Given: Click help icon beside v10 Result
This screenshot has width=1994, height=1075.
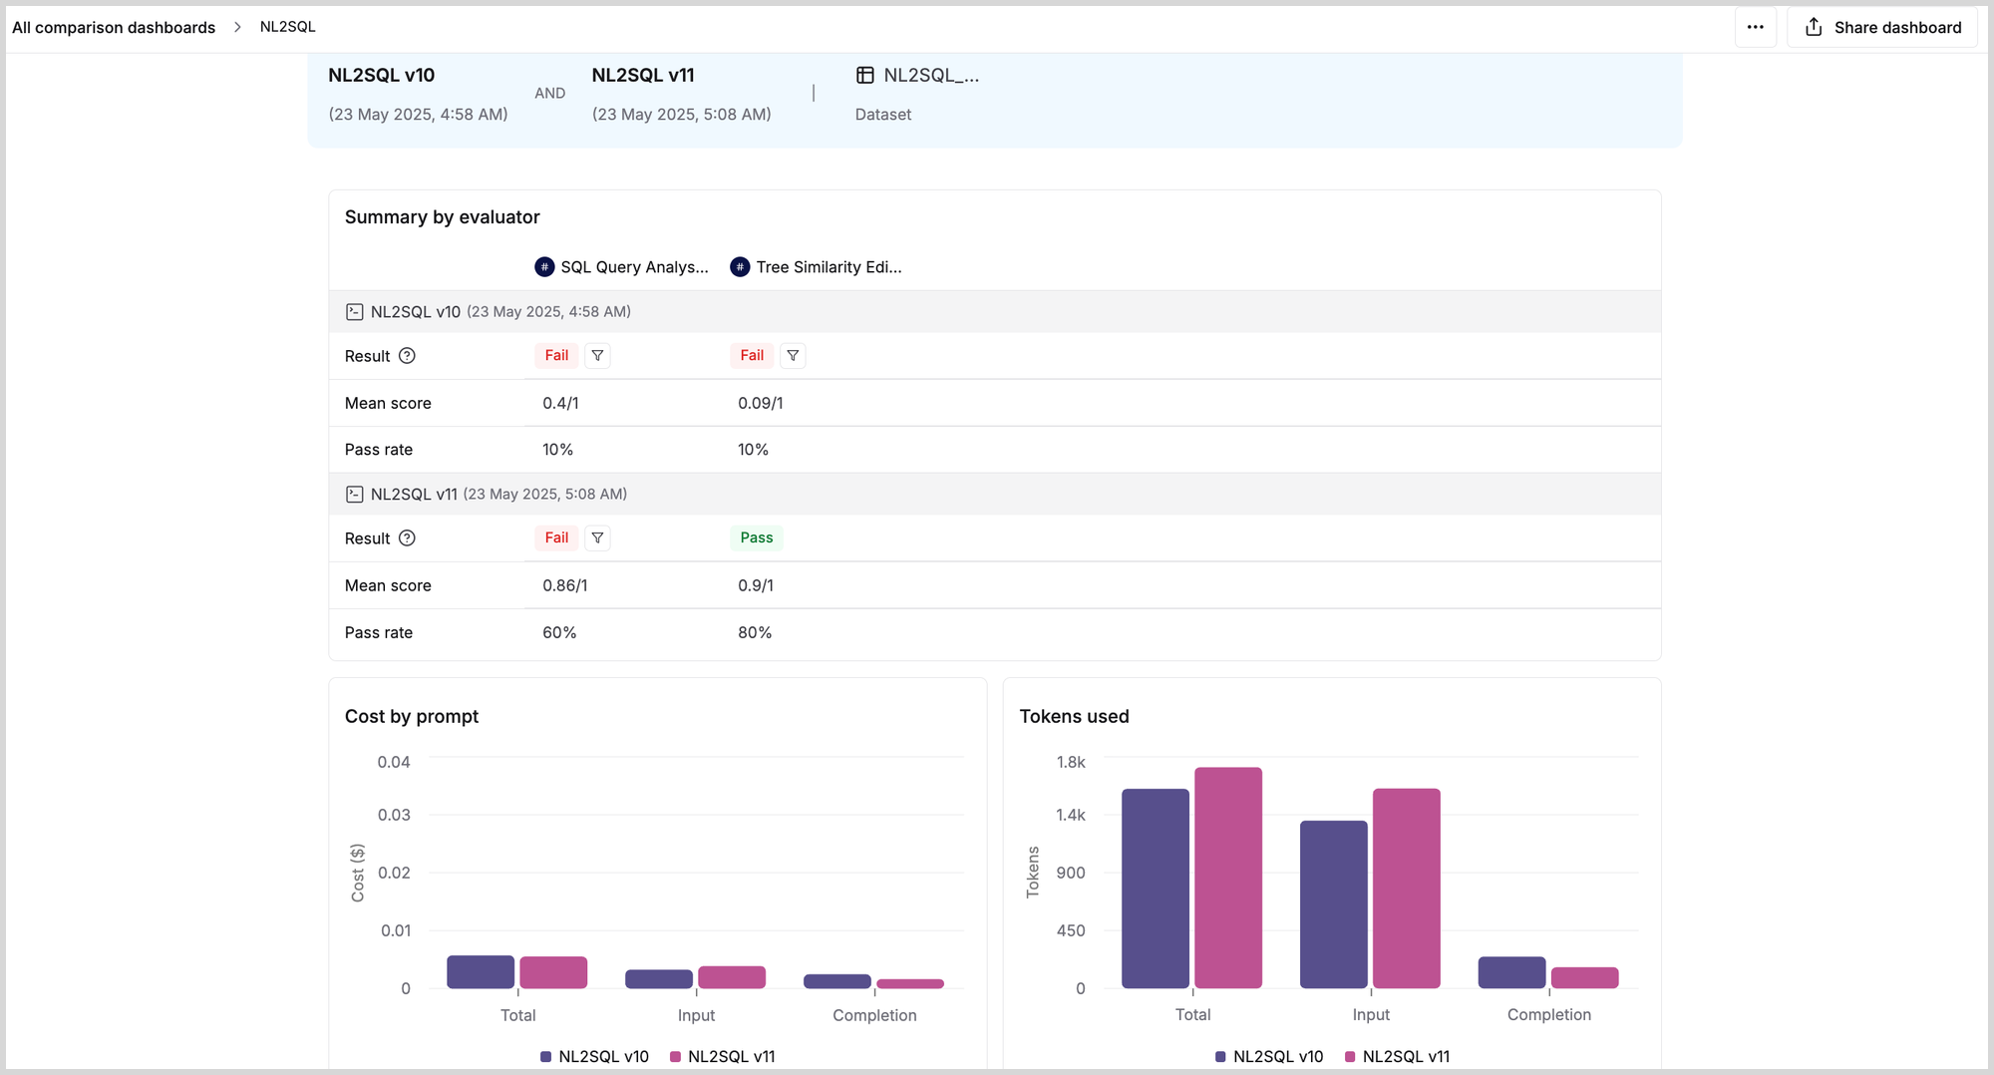Looking at the screenshot, I should (407, 356).
